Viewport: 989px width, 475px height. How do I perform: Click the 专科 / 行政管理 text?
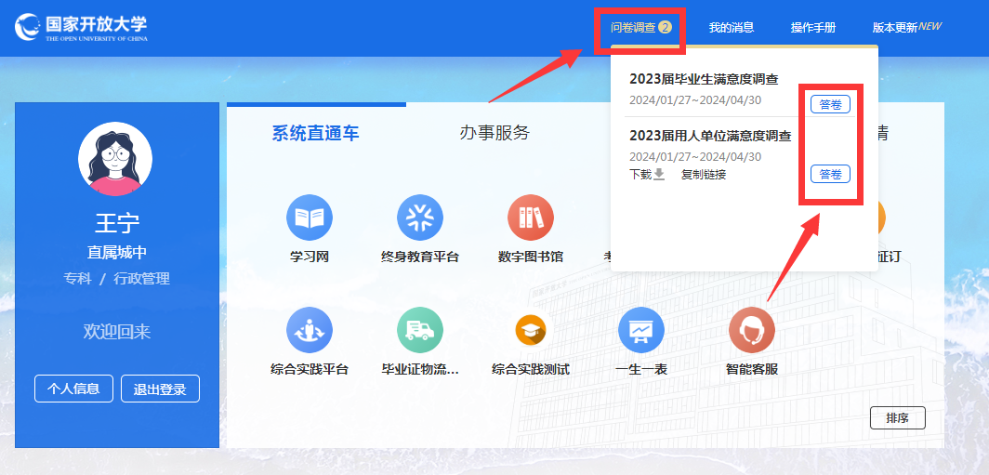tap(117, 279)
